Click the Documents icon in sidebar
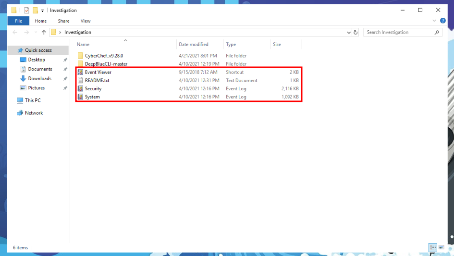Viewport: 454px width, 256px height. pyautogui.click(x=23, y=69)
